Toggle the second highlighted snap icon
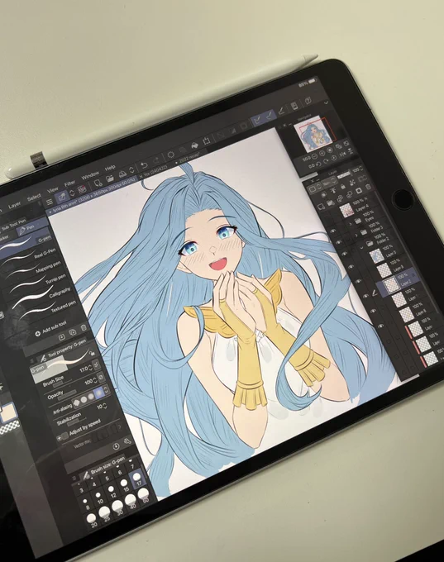Viewport: 444px width, 562px height. 268,116
